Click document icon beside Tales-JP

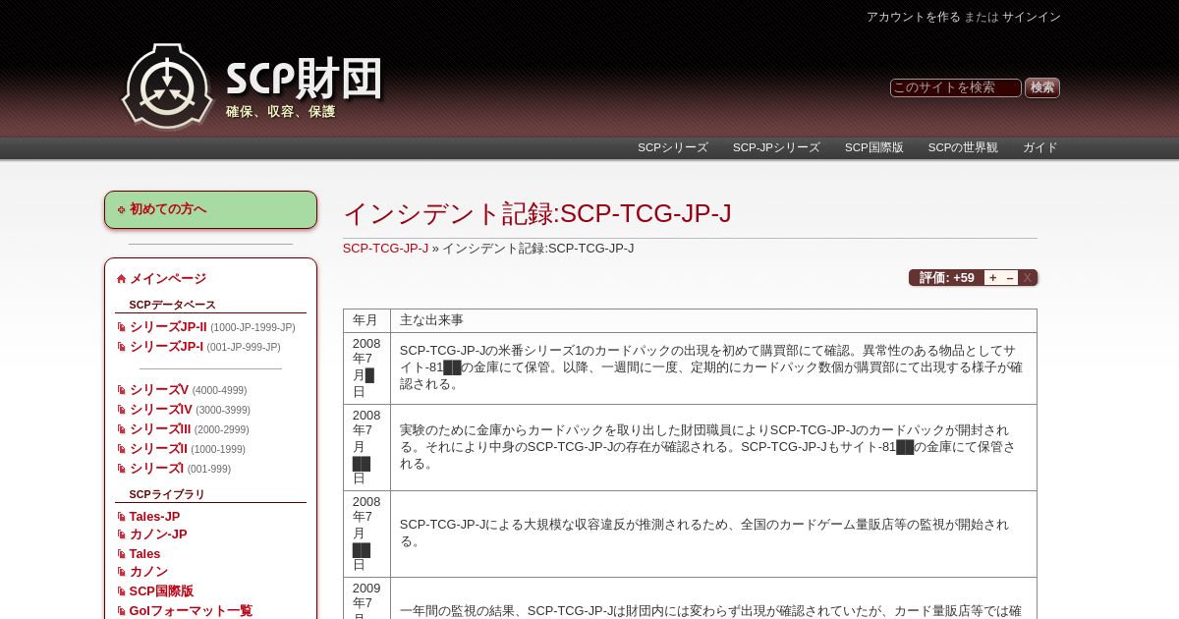[x=122, y=517]
